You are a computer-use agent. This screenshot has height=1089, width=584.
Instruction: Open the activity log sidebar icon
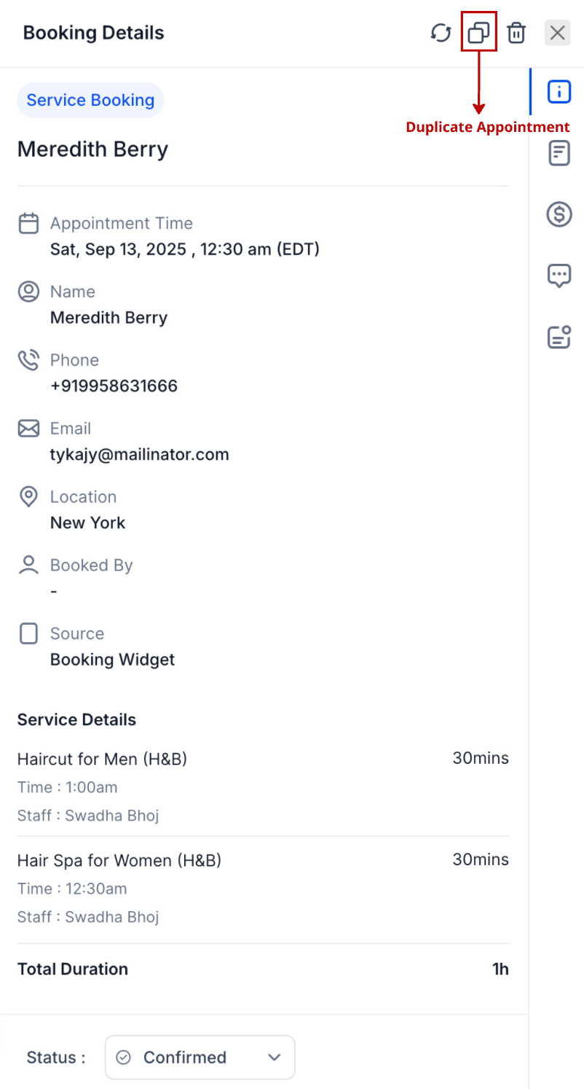[559, 337]
